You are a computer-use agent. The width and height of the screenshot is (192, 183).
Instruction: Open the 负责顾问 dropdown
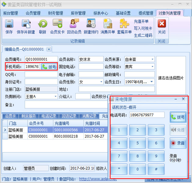pos(55,96)
